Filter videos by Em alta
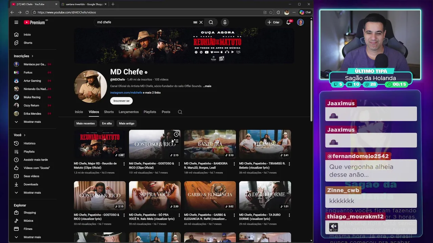Screen dimensions: 433x243 [x=107, y=124]
